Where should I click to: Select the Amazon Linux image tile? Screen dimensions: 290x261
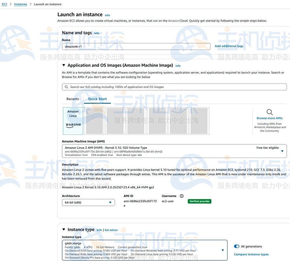coord(73,121)
